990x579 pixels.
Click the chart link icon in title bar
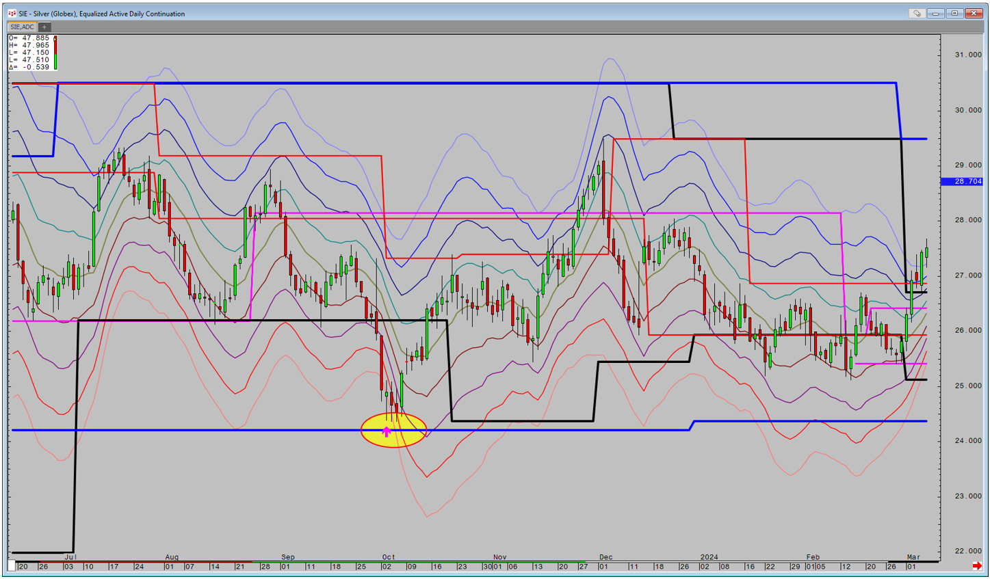pyautogui.click(x=917, y=14)
